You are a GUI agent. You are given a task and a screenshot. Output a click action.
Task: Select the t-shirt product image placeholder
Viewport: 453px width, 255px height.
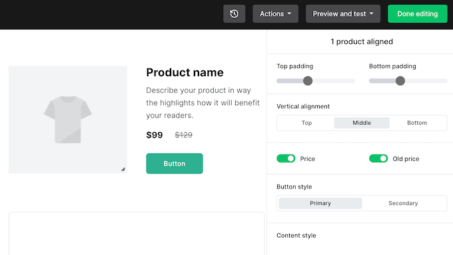point(67,120)
